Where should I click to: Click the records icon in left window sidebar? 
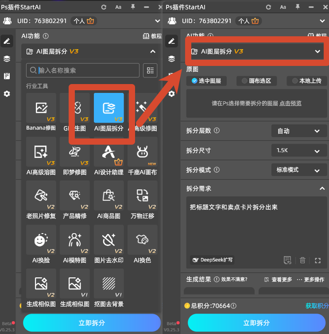[x=7, y=76]
